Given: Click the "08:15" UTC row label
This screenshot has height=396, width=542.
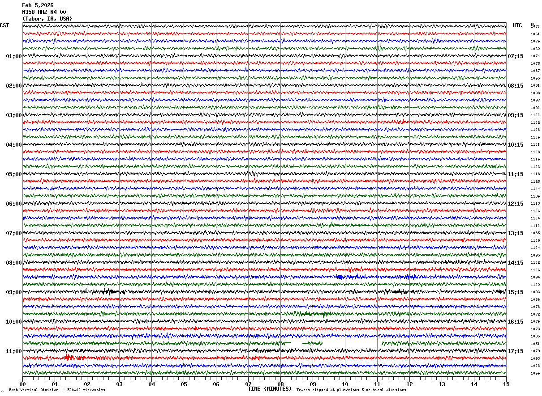Looking at the screenshot, I should [x=516, y=86].
